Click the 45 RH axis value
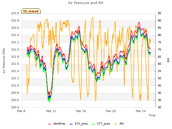 click(x=159, y=85)
